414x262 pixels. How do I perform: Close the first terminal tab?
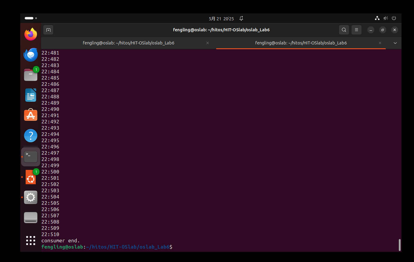[x=208, y=43]
